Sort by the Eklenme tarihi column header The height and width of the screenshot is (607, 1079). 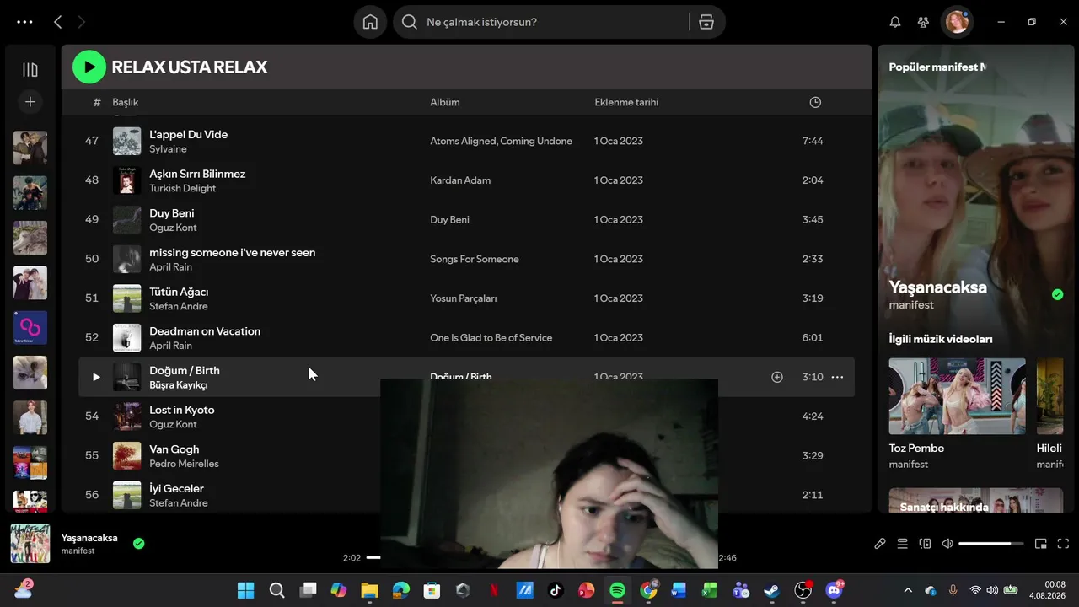pos(626,102)
